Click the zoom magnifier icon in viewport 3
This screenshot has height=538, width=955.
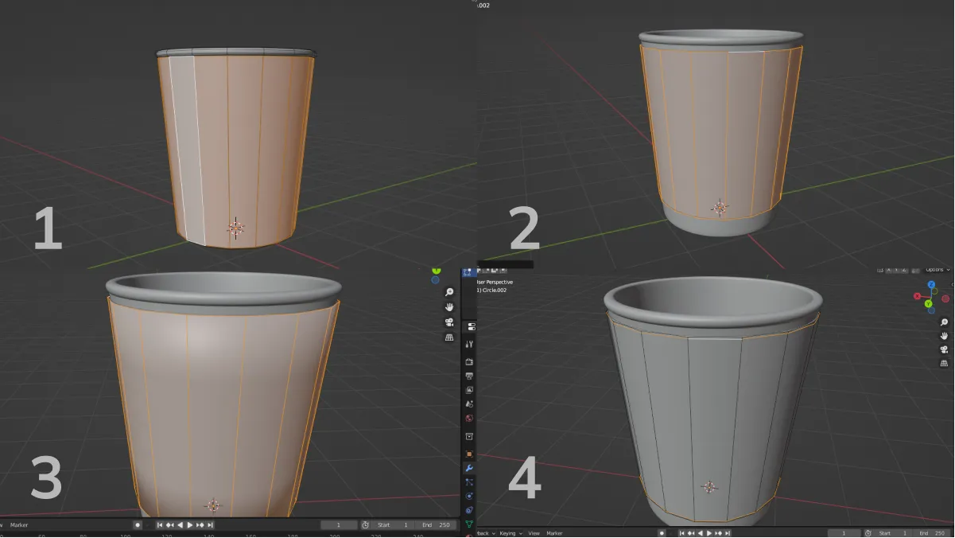click(449, 292)
